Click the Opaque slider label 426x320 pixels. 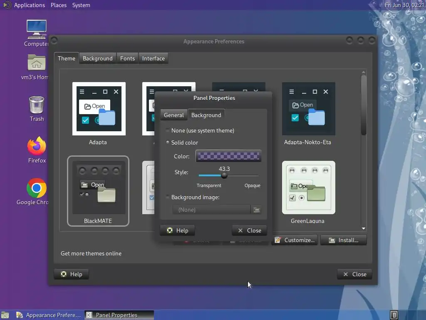(253, 185)
